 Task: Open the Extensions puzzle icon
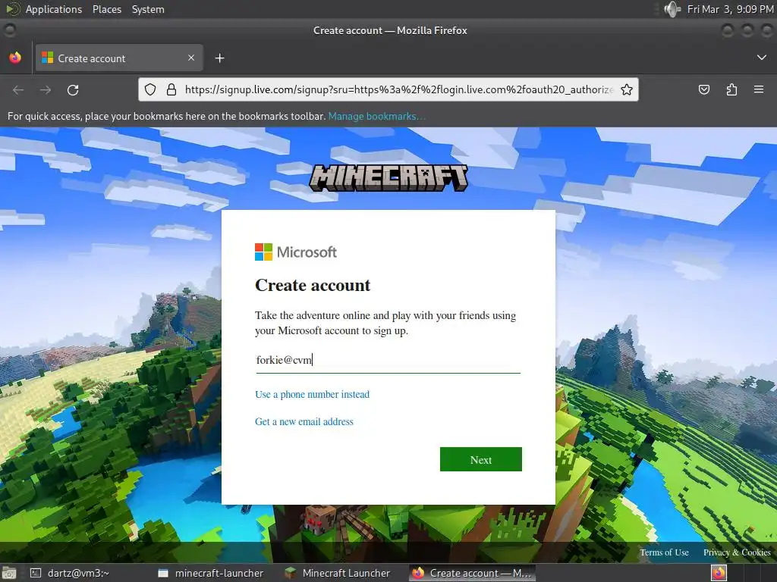click(731, 89)
